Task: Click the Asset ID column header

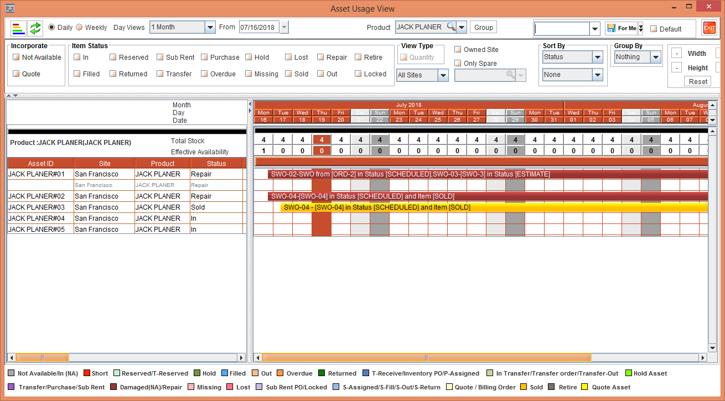Action: 40,163
